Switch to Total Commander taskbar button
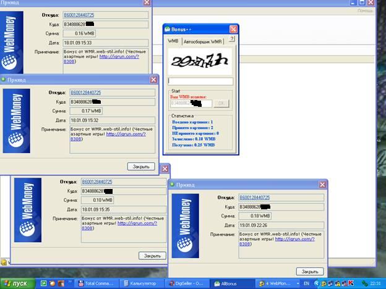 [96, 283]
